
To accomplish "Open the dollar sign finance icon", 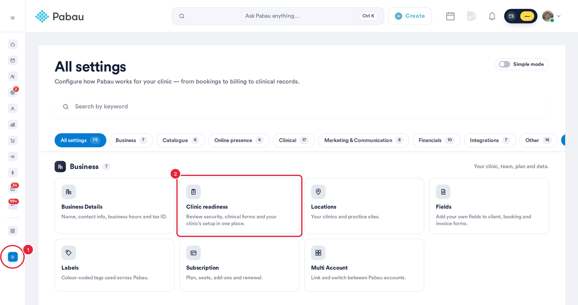I will (x=12, y=172).
